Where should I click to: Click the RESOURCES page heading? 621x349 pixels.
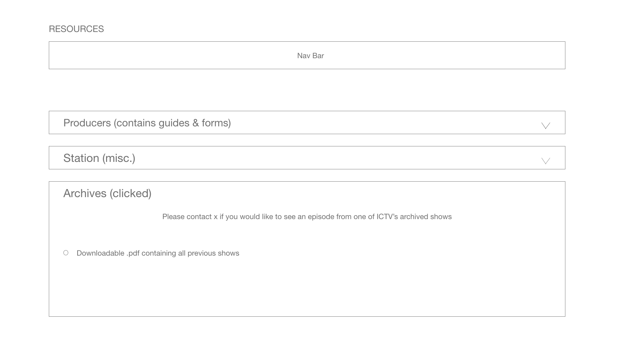click(76, 29)
